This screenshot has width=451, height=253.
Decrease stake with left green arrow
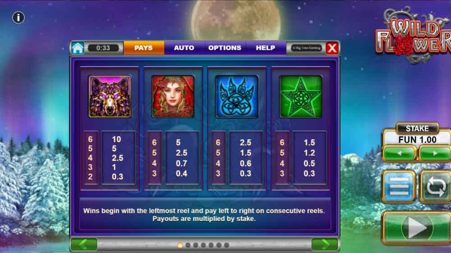(x=399, y=154)
